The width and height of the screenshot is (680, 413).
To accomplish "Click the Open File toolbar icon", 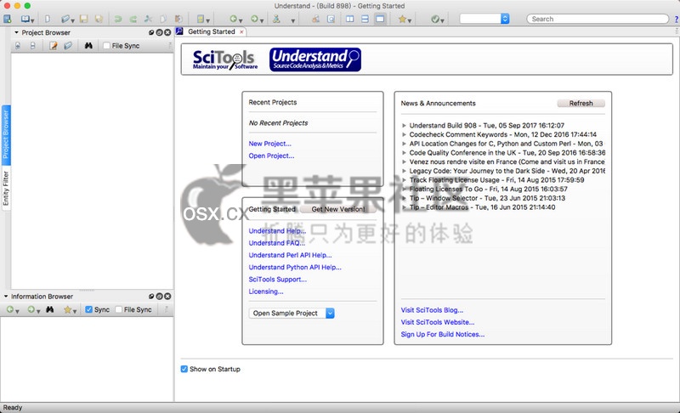I will click(65, 19).
